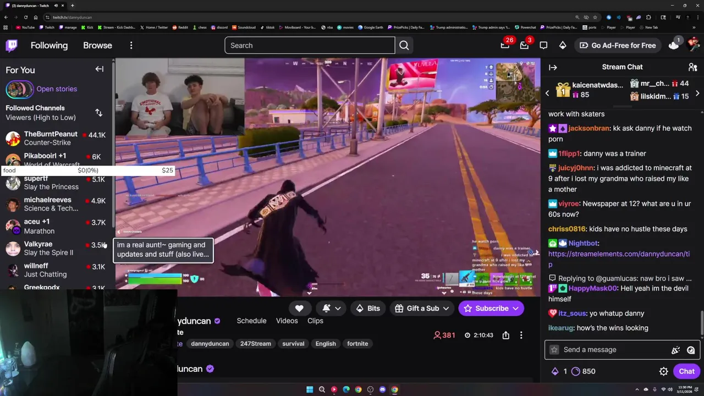Send message with Chat button
The height and width of the screenshot is (396, 704).
point(686,371)
